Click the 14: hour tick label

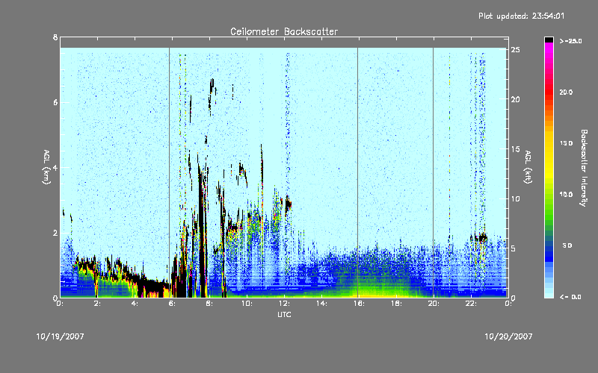pos(321,304)
